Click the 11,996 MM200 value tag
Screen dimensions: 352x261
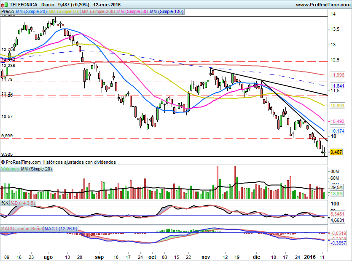tap(337, 75)
